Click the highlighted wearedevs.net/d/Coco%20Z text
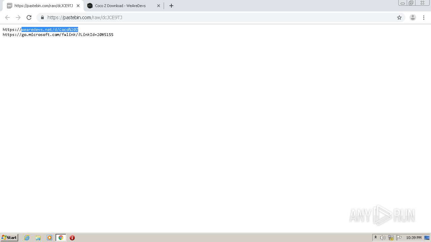Screen dimensions: 431x242 click(50, 30)
